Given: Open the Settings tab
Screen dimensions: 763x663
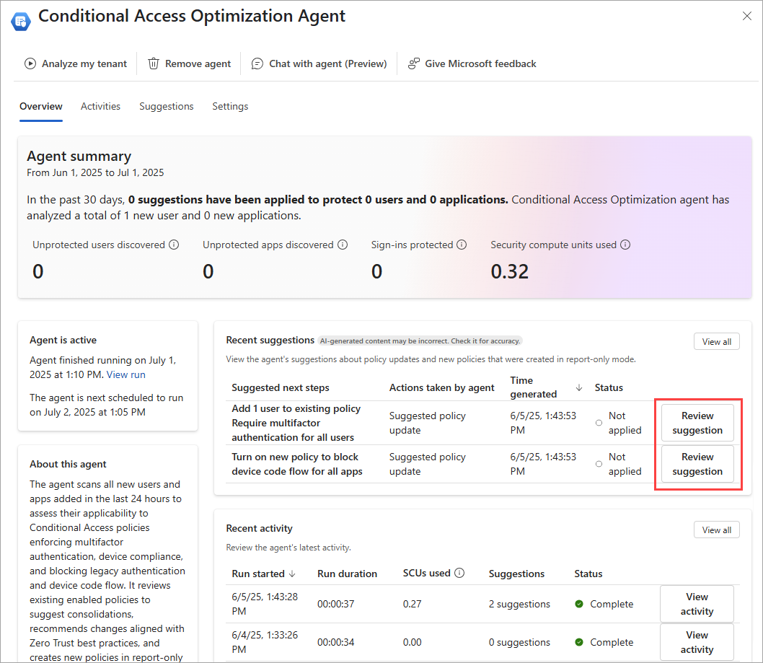Looking at the screenshot, I should tap(230, 106).
